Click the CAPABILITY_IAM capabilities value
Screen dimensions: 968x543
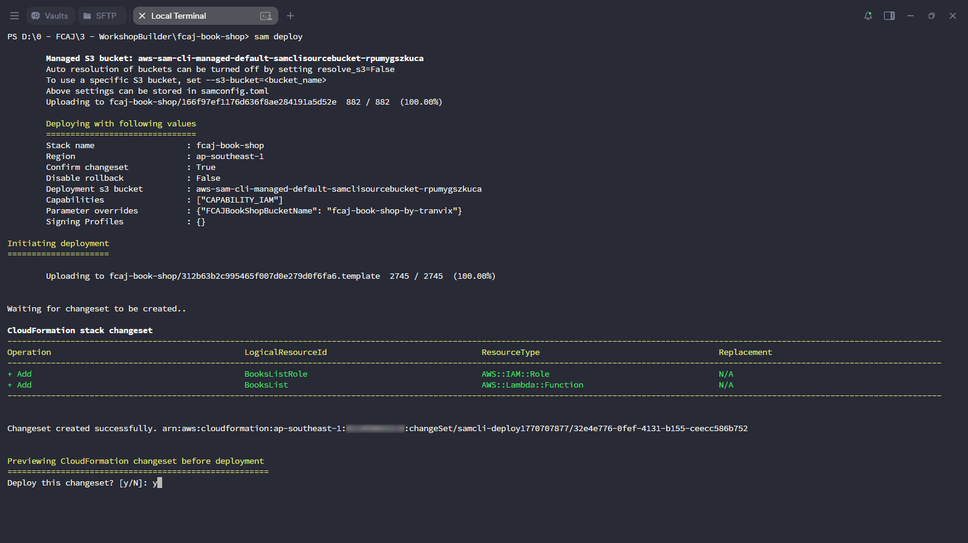[240, 200]
